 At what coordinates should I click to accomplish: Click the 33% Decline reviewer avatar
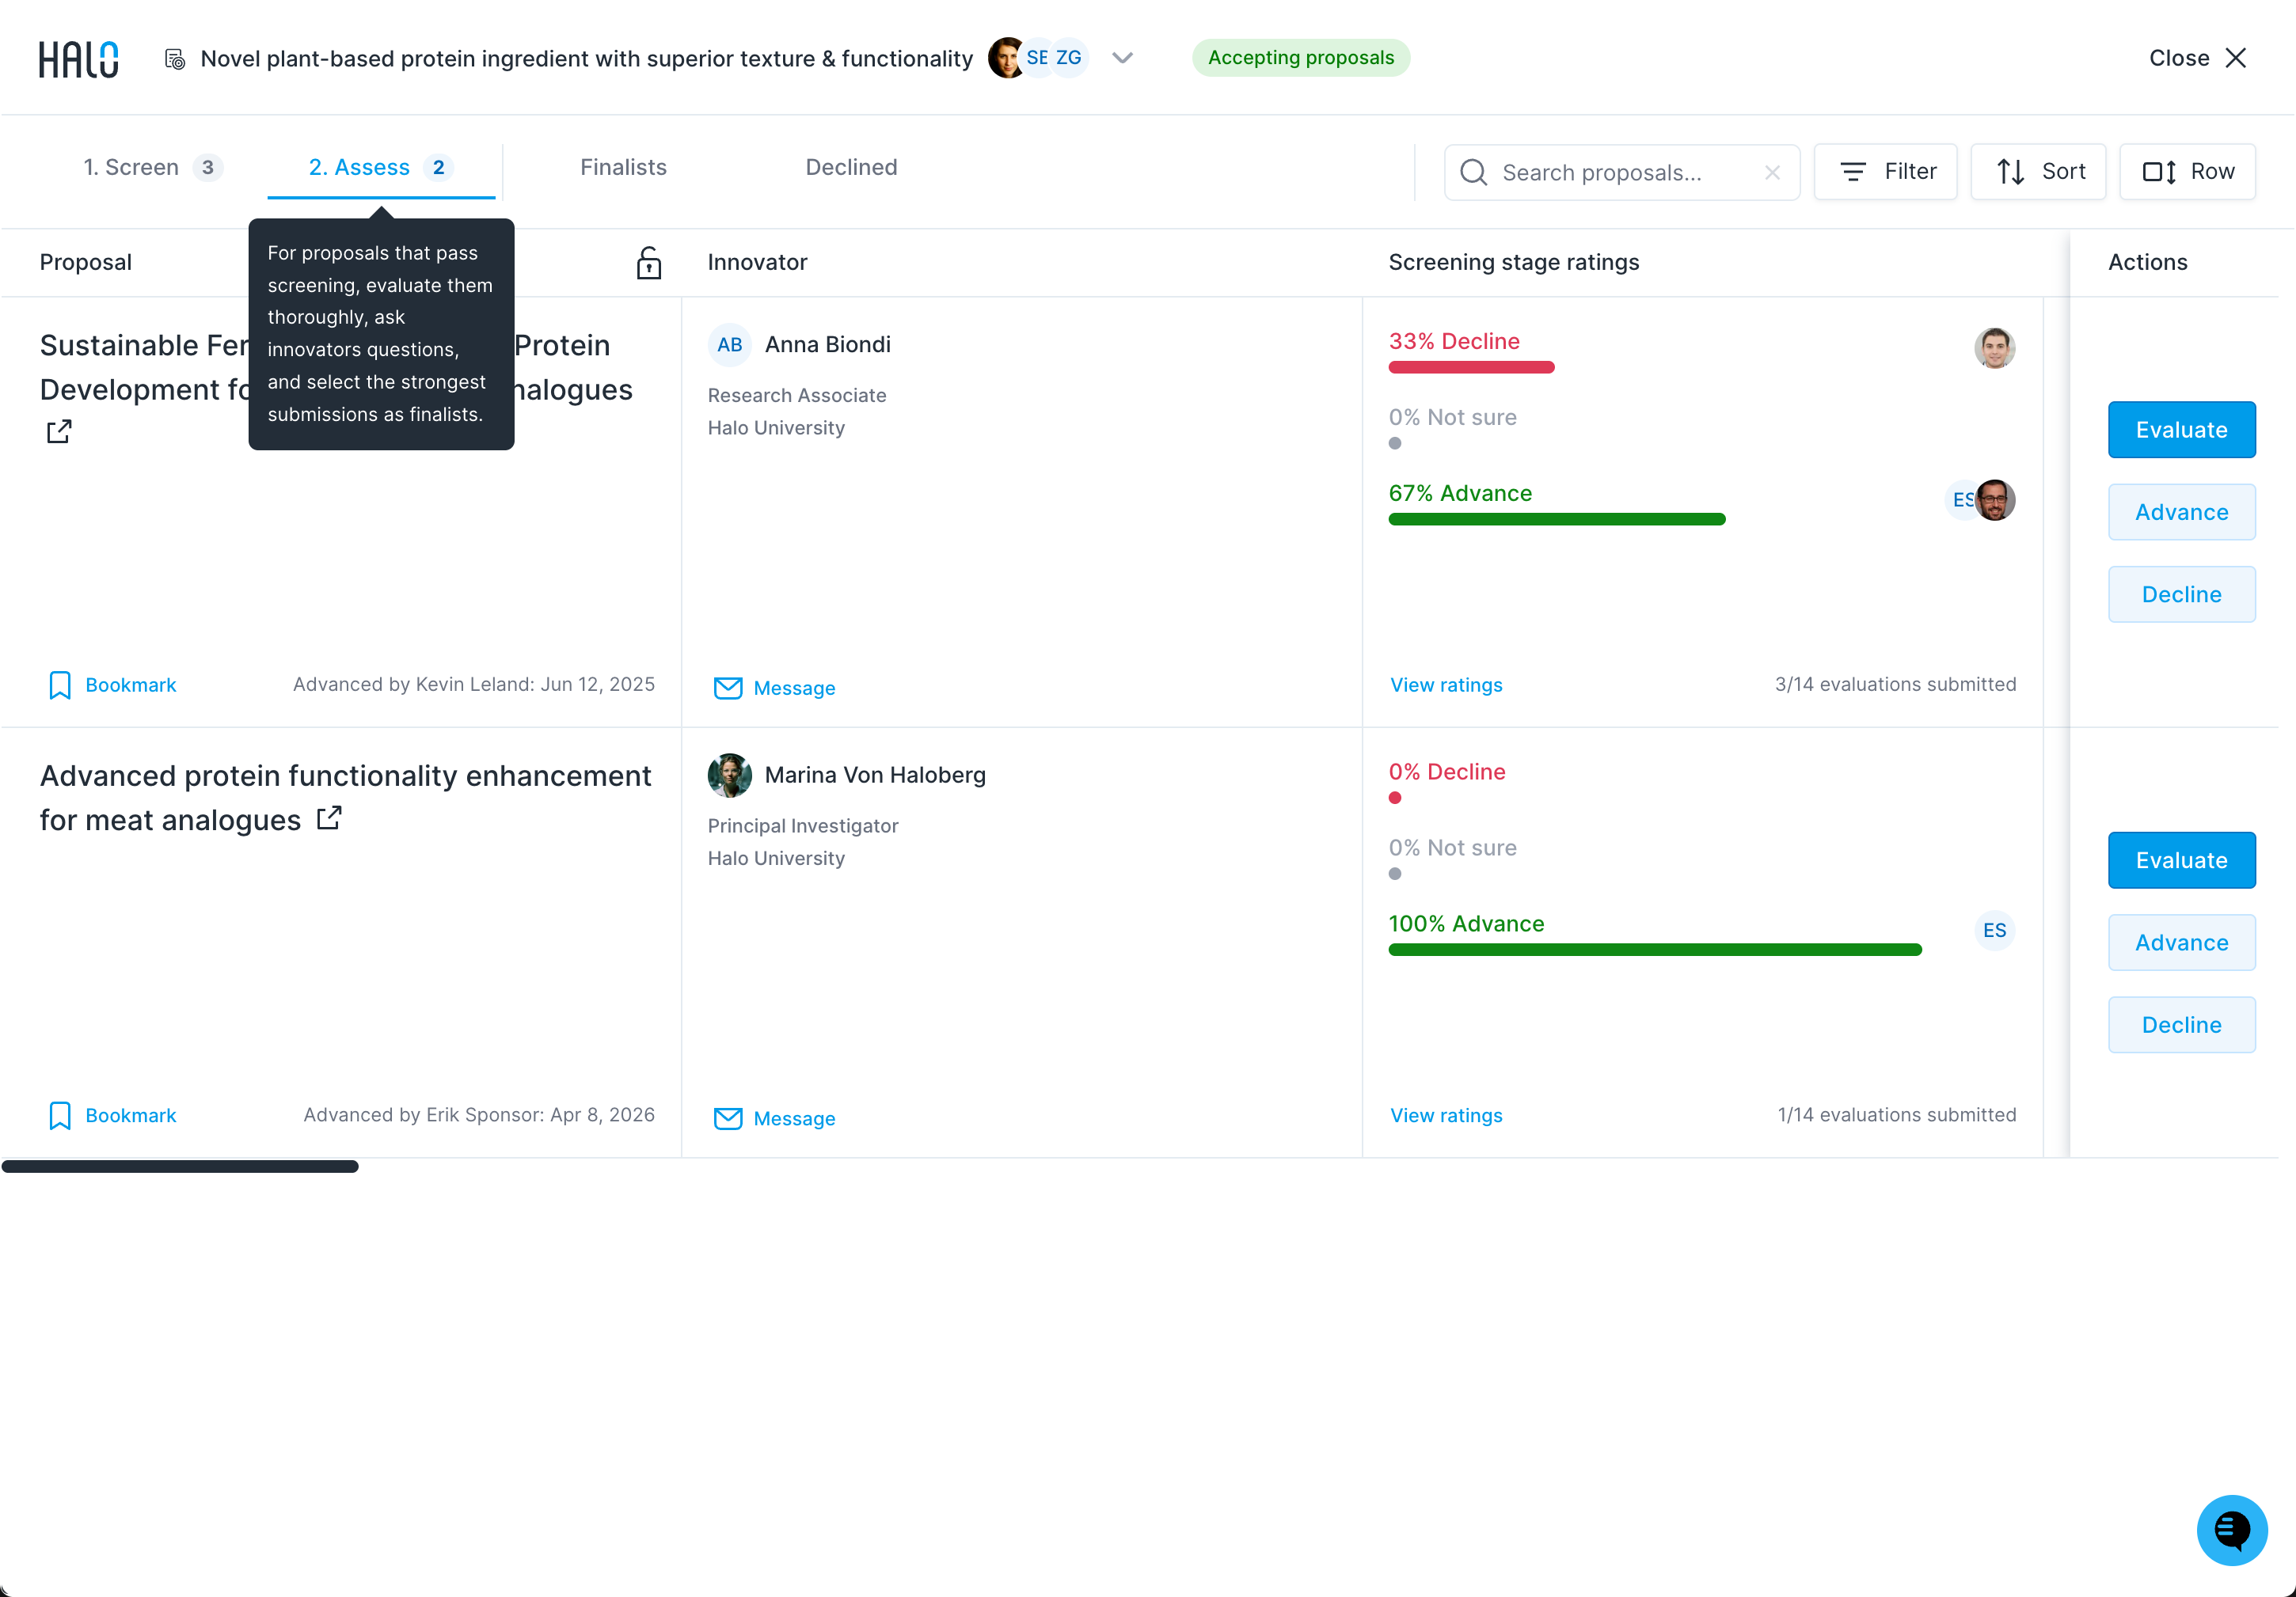[1994, 347]
